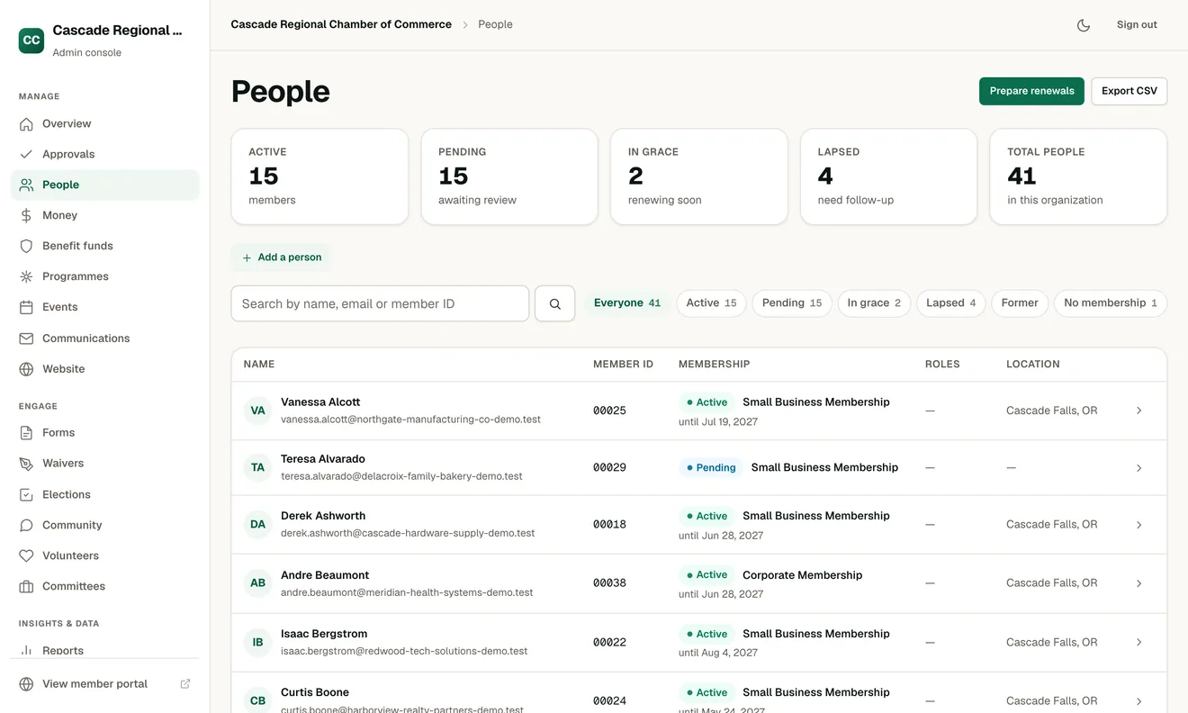The width and height of the screenshot is (1188, 713).
Task: Show people with No membership
Action: 1111,303
